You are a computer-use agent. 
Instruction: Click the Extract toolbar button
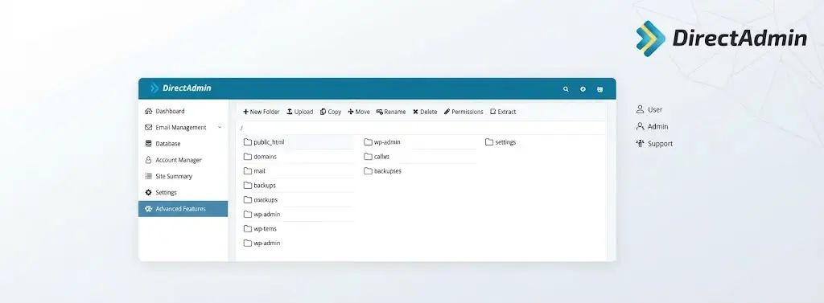click(503, 112)
